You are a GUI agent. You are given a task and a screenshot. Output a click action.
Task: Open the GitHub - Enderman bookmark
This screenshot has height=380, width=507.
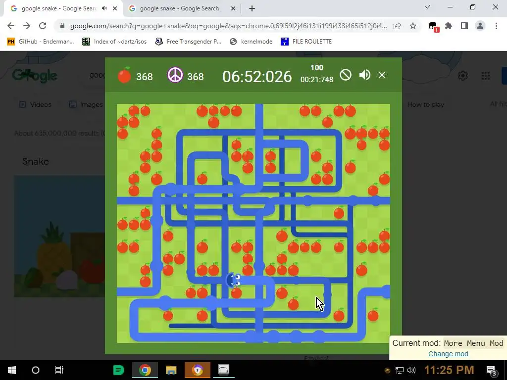pos(41,42)
